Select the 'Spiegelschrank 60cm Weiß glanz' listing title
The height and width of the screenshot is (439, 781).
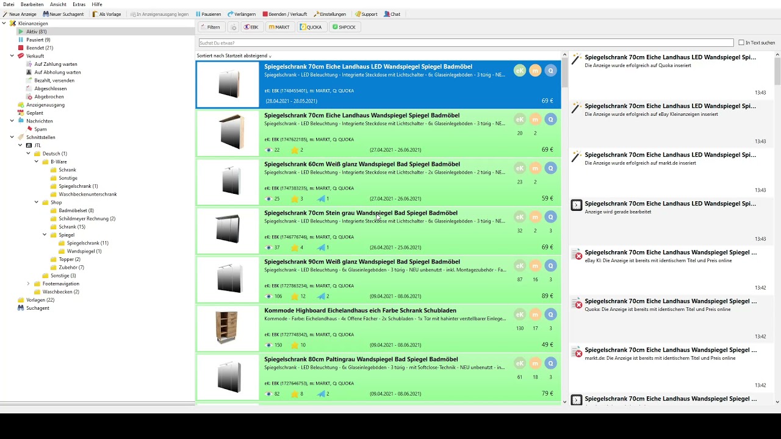(x=362, y=164)
